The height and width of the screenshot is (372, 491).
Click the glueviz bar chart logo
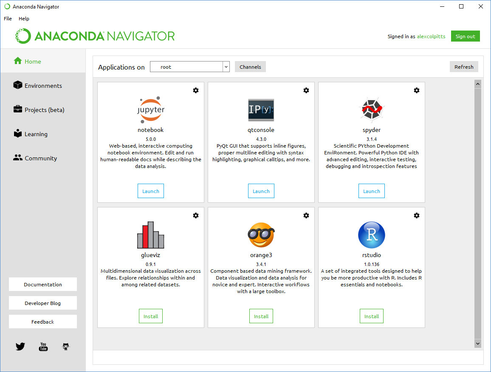151,235
